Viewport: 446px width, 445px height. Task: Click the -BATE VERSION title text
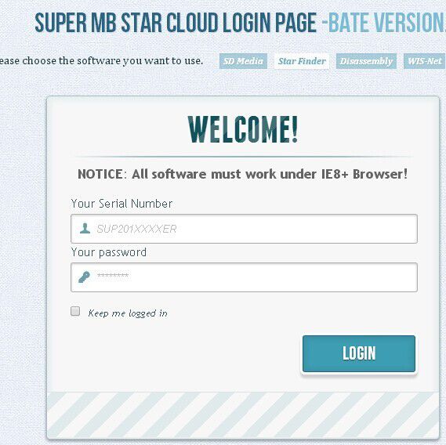(x=384, y=22)
